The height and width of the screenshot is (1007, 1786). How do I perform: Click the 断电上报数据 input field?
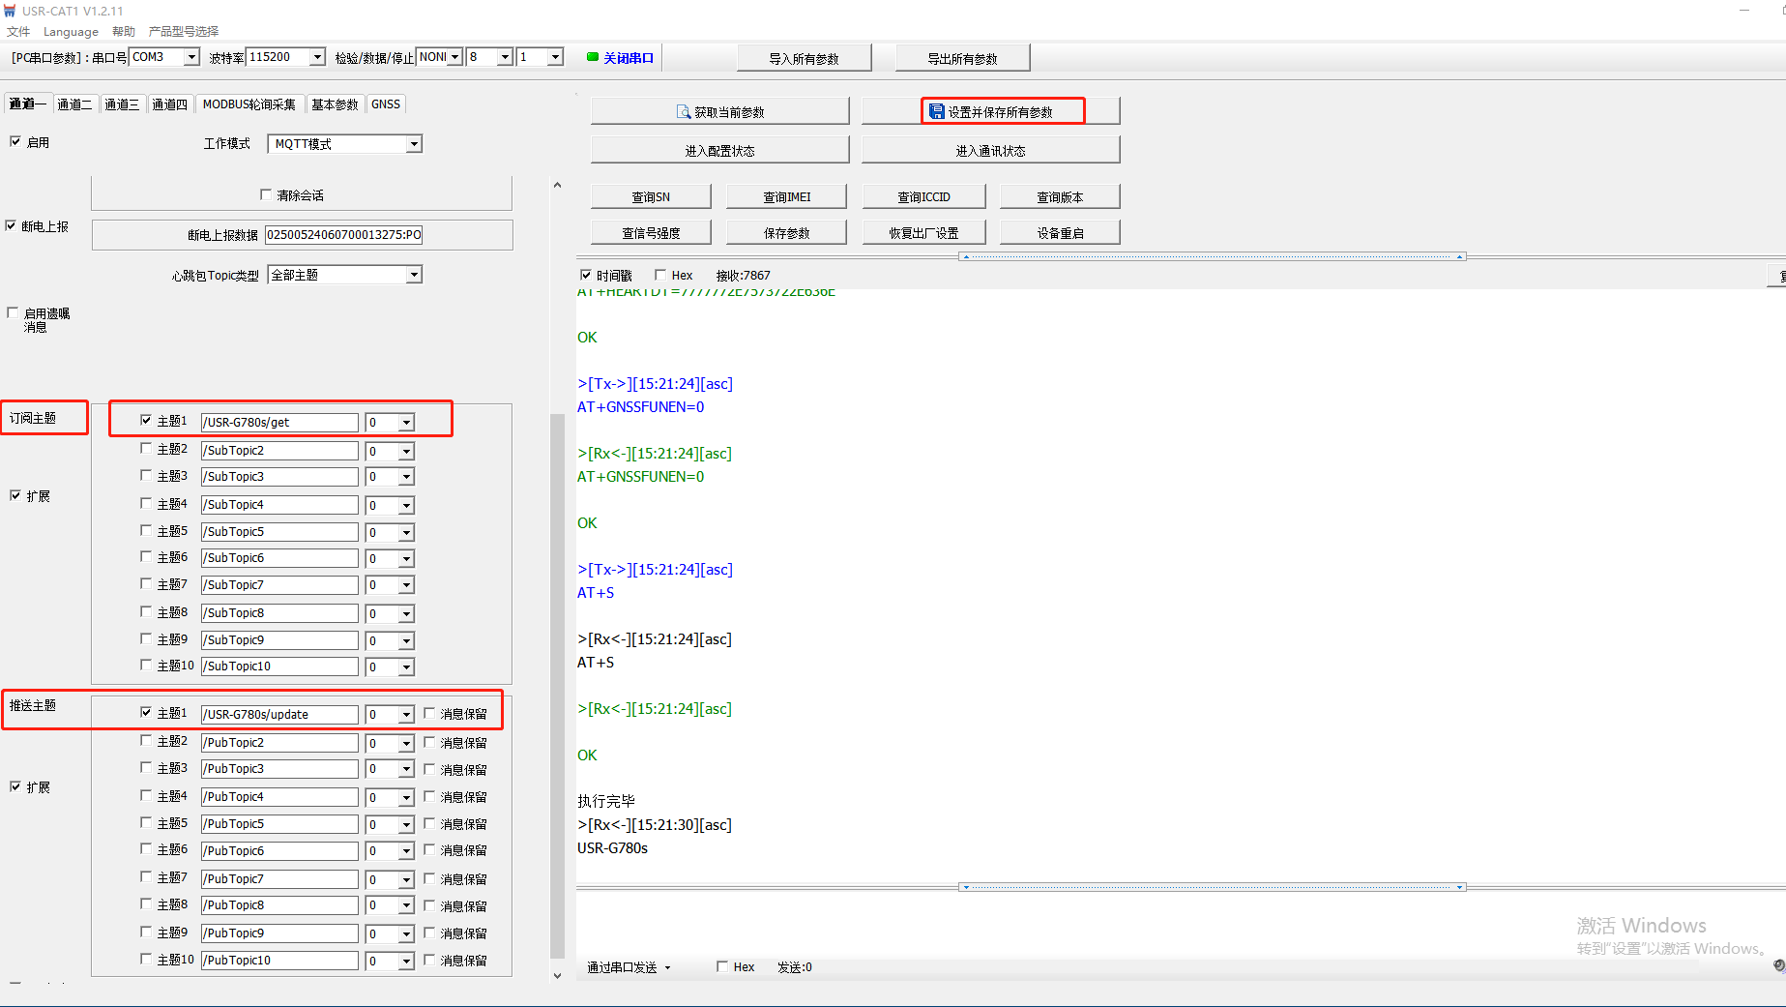343,235
